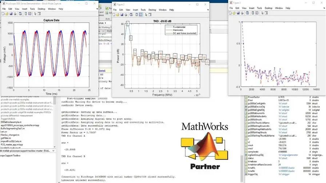Open File menu in PicoScope capture window
The height and width of the screenshot is (183, 326).
(4, 9)
